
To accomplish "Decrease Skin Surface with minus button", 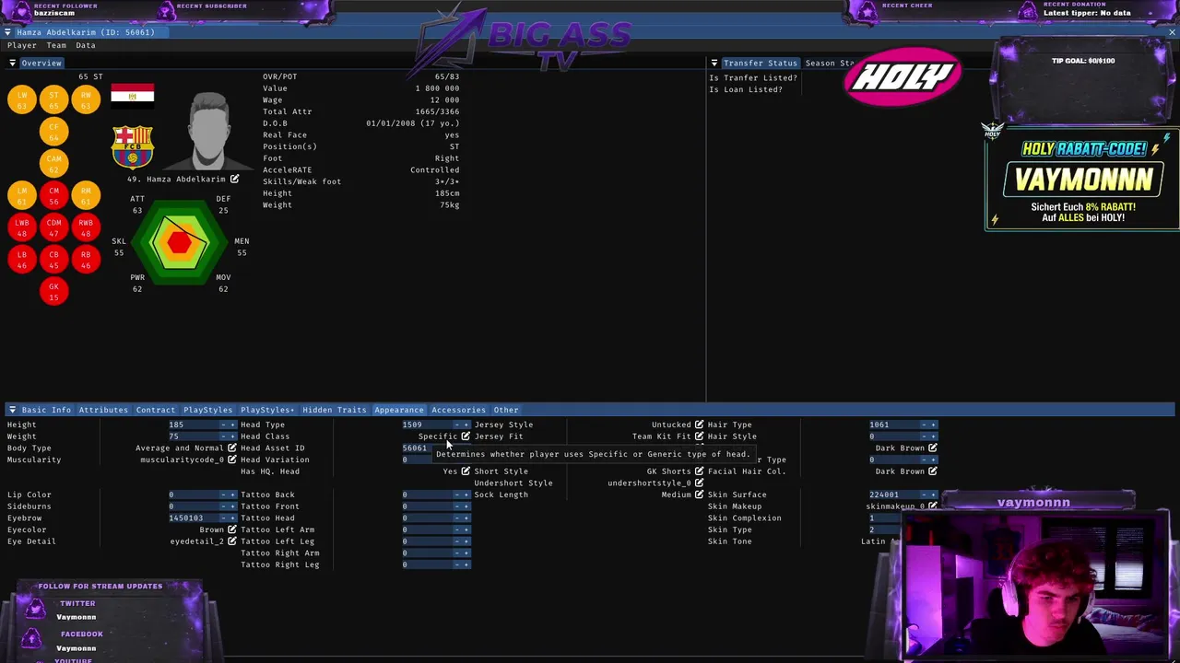I will pos(923,494).
